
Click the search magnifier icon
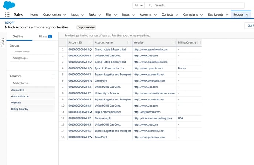[150, 5]
